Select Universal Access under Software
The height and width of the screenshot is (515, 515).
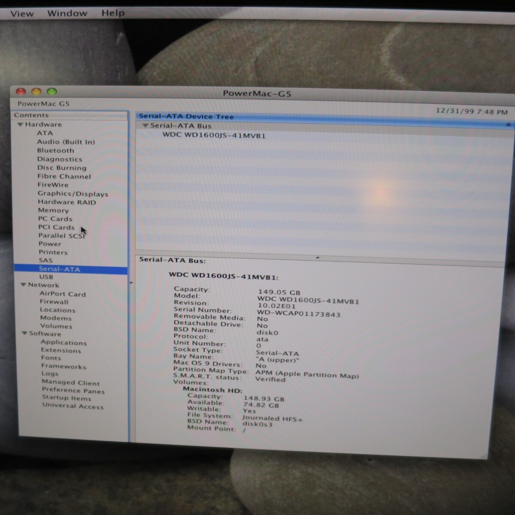pyautogui.click(x=73, y=406)
